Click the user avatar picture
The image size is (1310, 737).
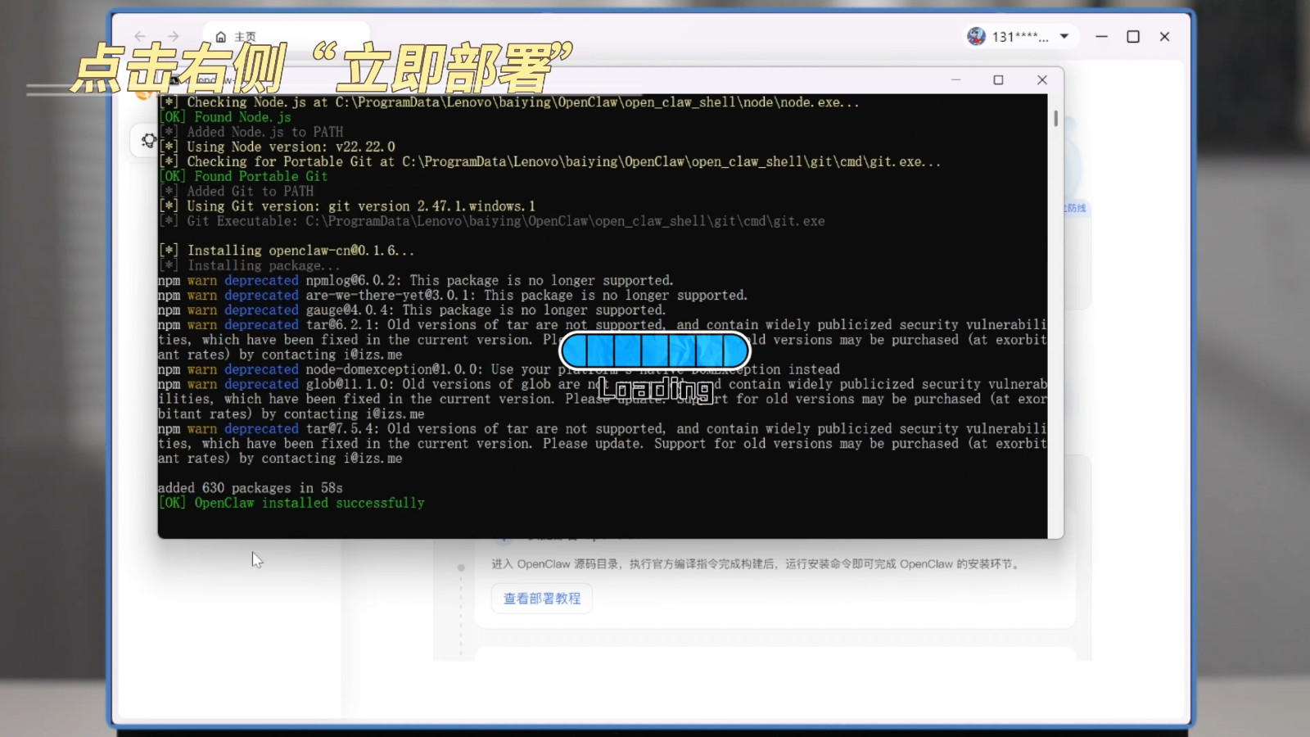tap(976, 36)
